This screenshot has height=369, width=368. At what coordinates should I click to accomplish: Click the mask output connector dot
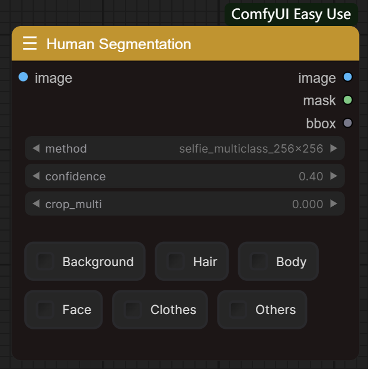348,100
